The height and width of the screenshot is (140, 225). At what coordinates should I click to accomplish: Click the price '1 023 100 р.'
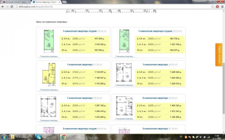[176, 44]
